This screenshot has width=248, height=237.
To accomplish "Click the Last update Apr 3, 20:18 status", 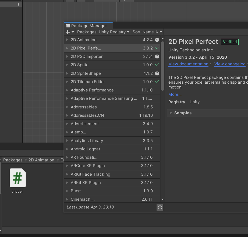I will pyautogui.click(x=90, y=207).
